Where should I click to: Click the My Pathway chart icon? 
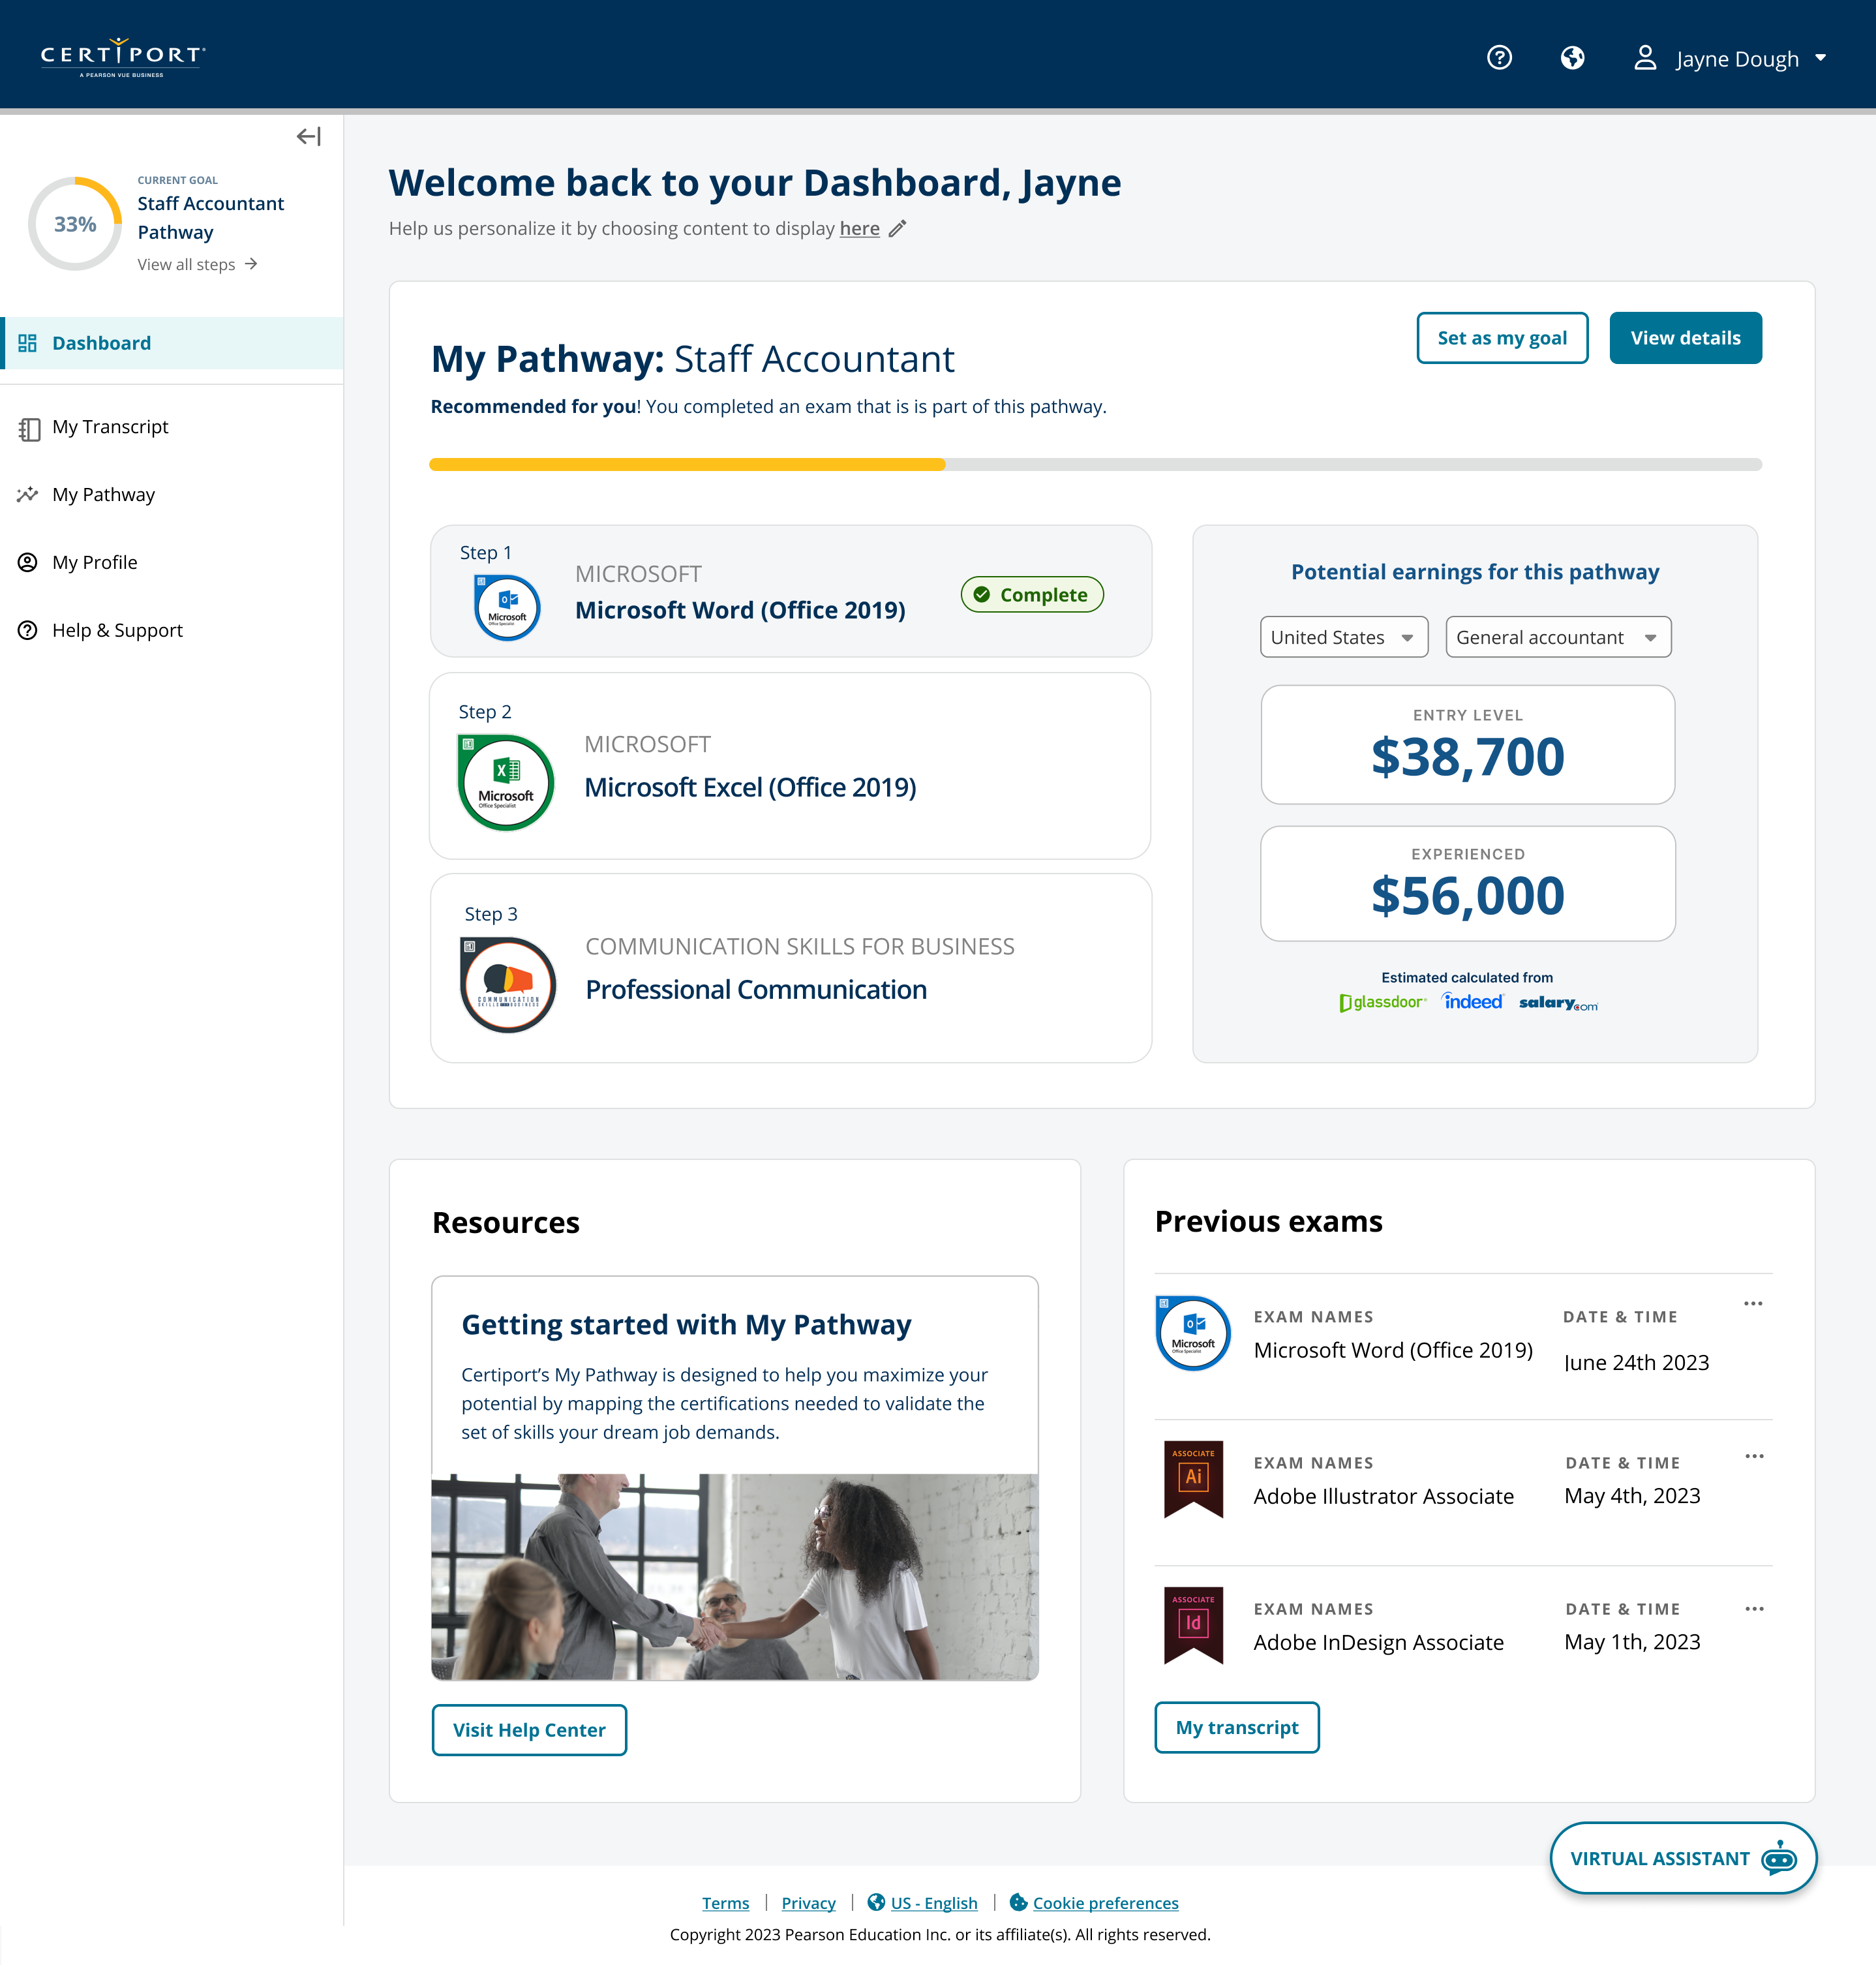coord(28,495)
